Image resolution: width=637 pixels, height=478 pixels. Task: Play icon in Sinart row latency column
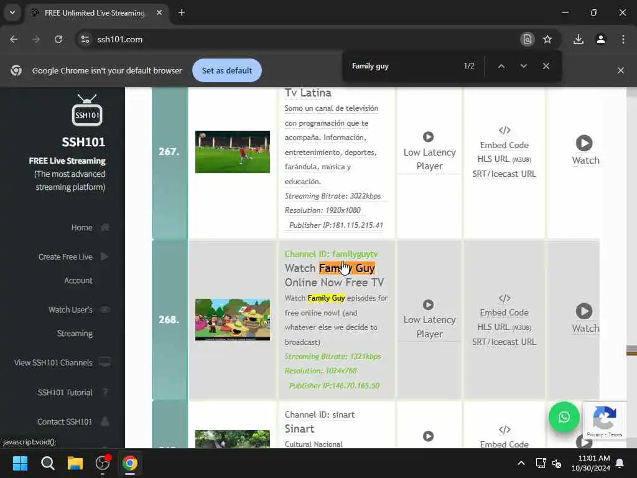point(428,436)
